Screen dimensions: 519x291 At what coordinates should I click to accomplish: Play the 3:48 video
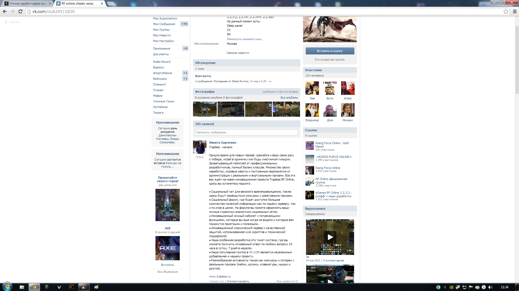(330, 237)
